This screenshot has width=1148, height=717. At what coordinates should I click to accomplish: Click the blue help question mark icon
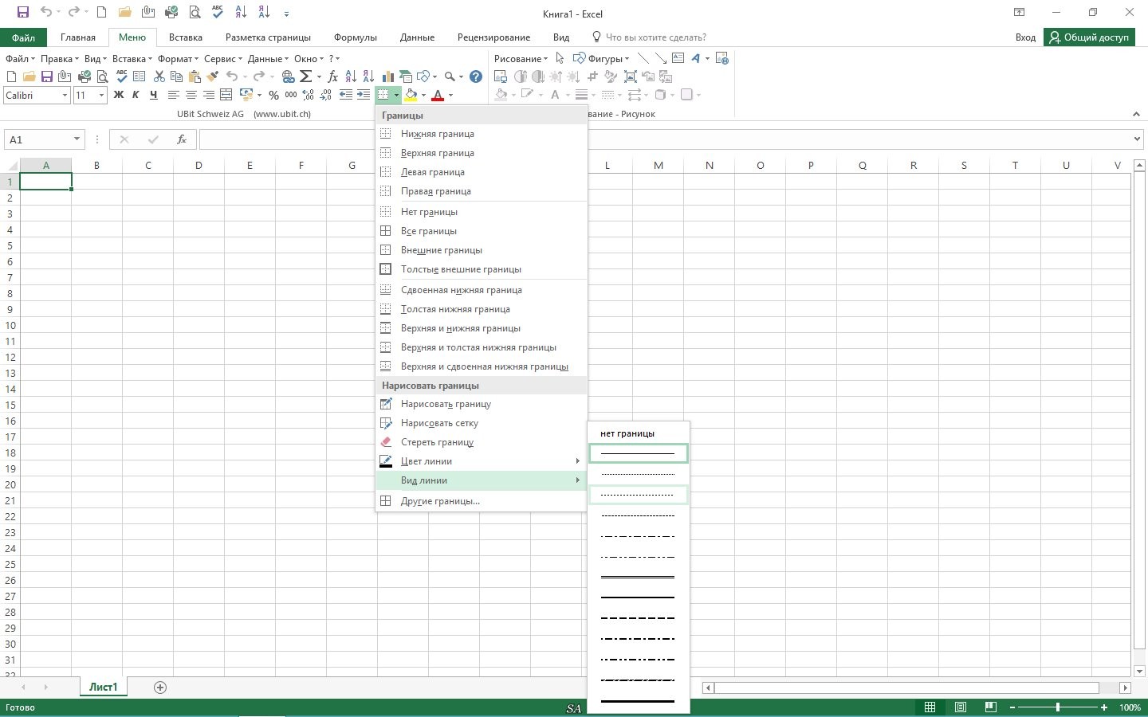475,76
